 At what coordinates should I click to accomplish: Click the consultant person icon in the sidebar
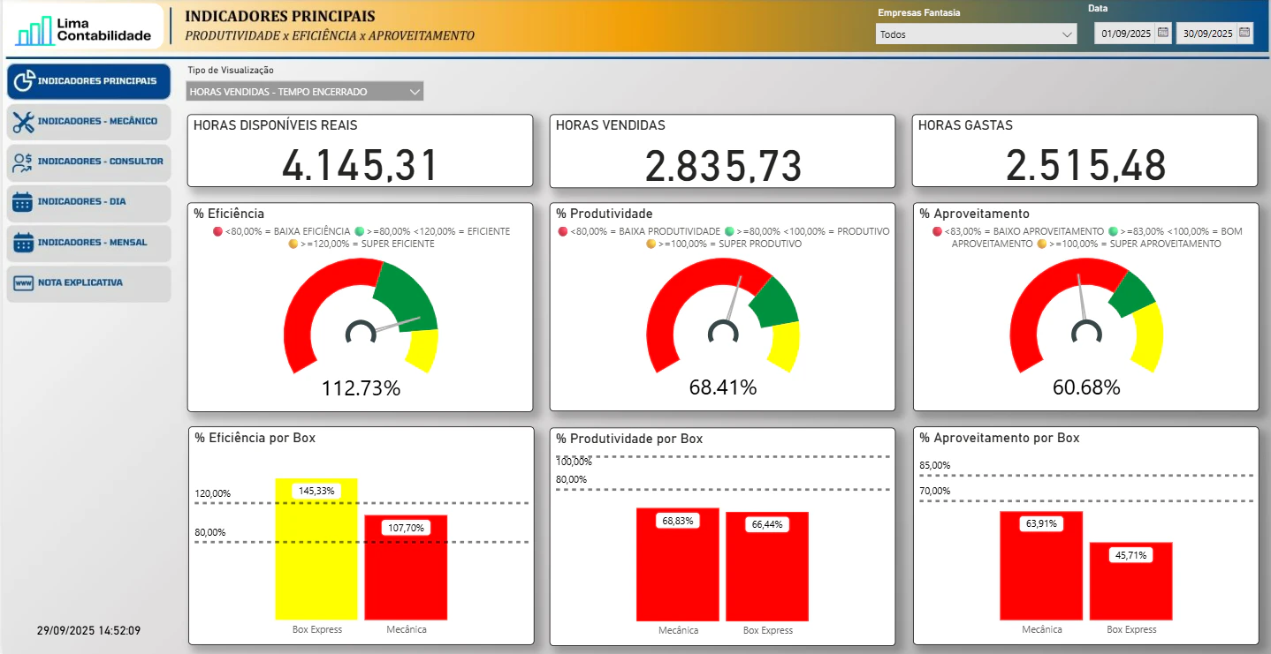tap(24, 162)
